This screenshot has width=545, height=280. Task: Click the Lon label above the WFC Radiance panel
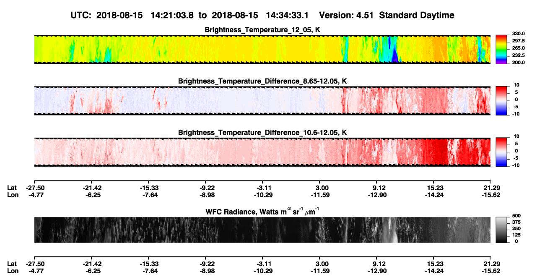click(13, 194)
